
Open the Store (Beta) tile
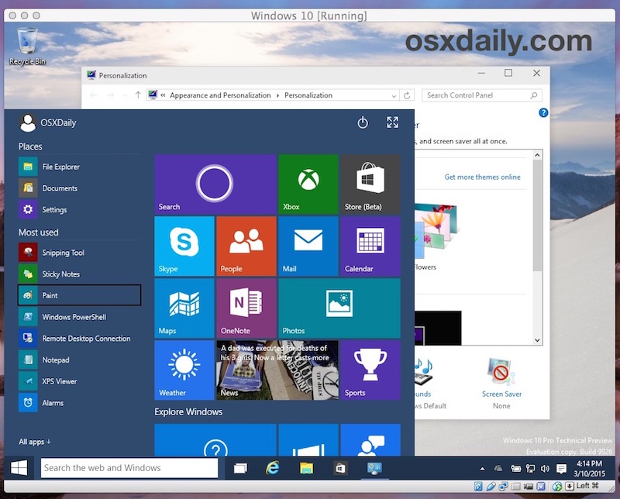click(x=370, y=184)
